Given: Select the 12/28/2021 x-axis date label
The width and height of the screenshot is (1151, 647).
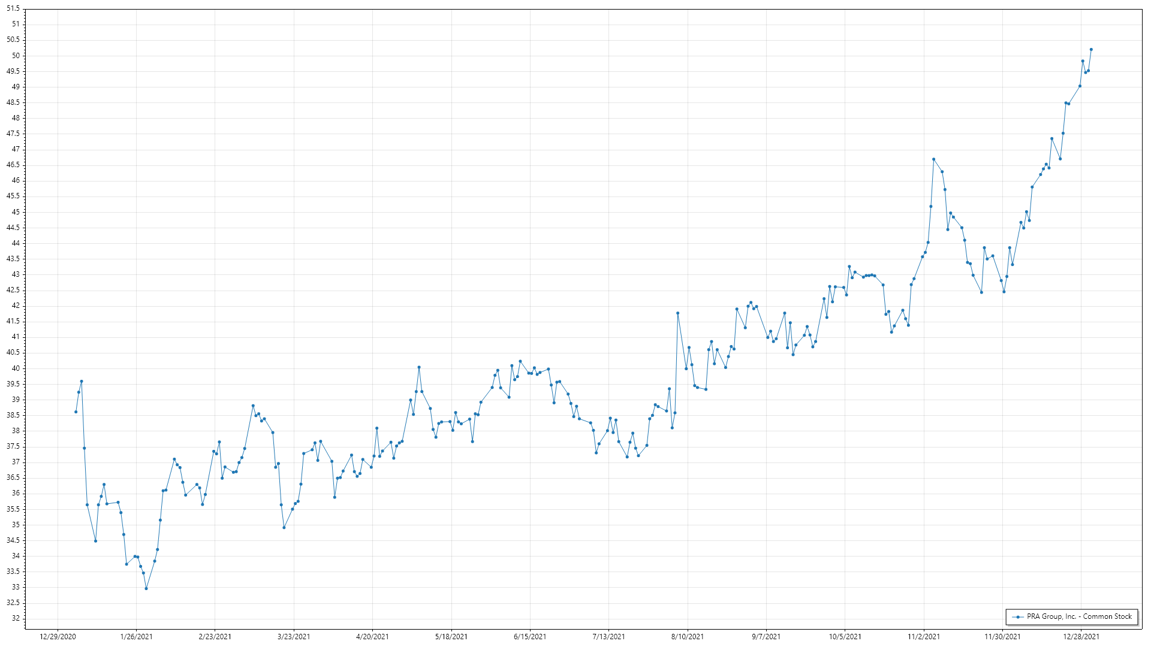Looking at the screenshot, I should point(1081,636).
